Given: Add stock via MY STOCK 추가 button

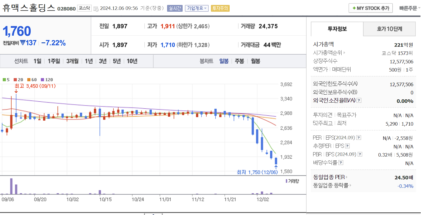Looking at the screenshot, I should pos(370,8).
